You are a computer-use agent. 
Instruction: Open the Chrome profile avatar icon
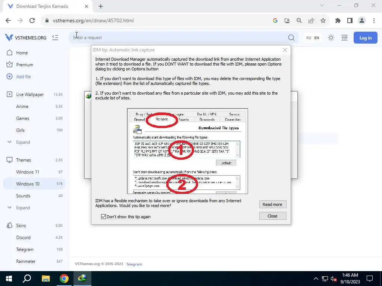(x=362, y=20)
